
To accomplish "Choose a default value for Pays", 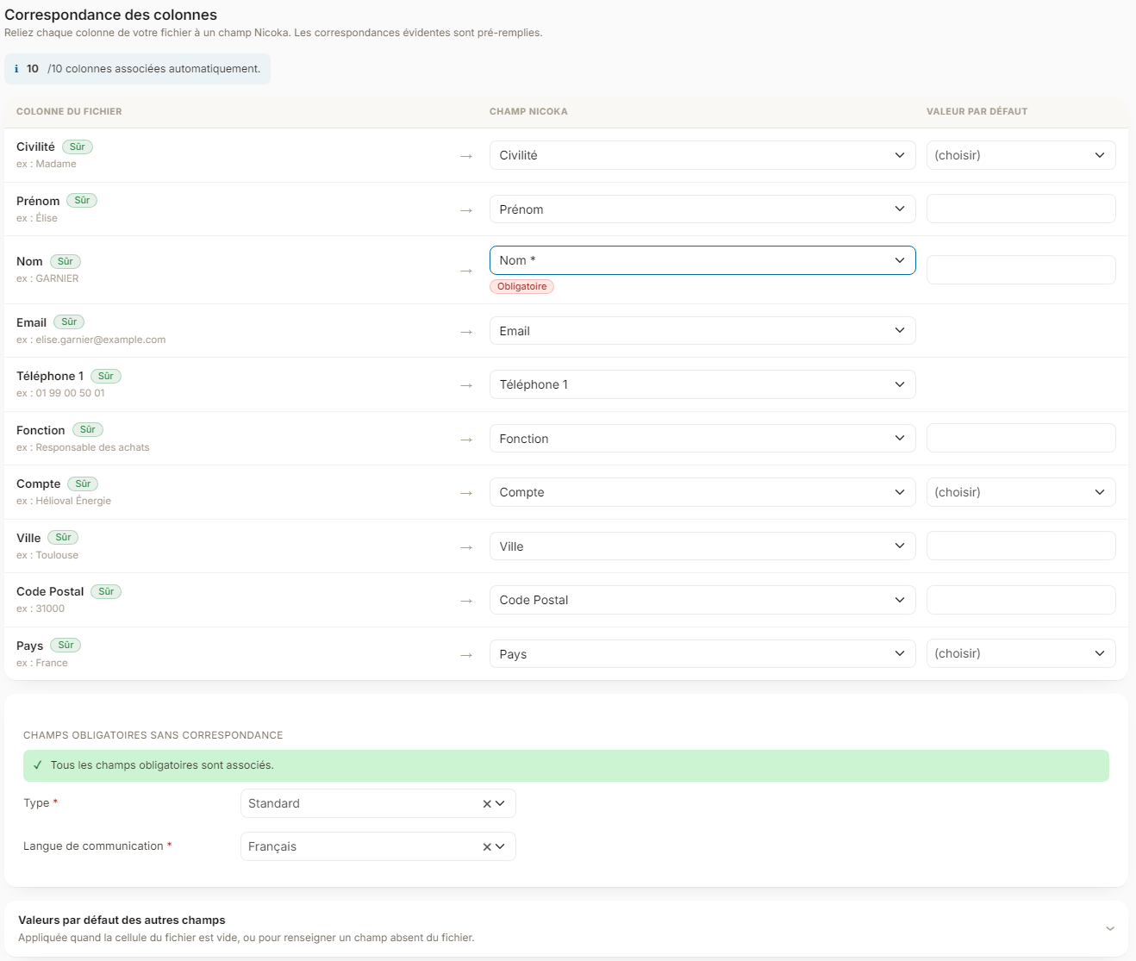I will (x=1021, y=653).
